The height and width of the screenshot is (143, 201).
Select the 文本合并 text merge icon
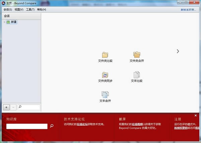tap(105, 95)
